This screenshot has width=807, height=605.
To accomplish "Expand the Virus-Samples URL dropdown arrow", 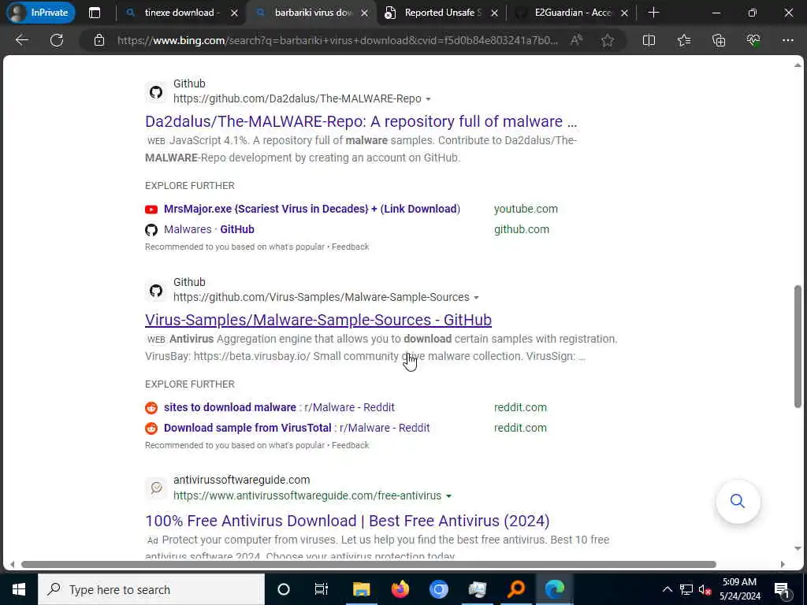I will [476, 297].
